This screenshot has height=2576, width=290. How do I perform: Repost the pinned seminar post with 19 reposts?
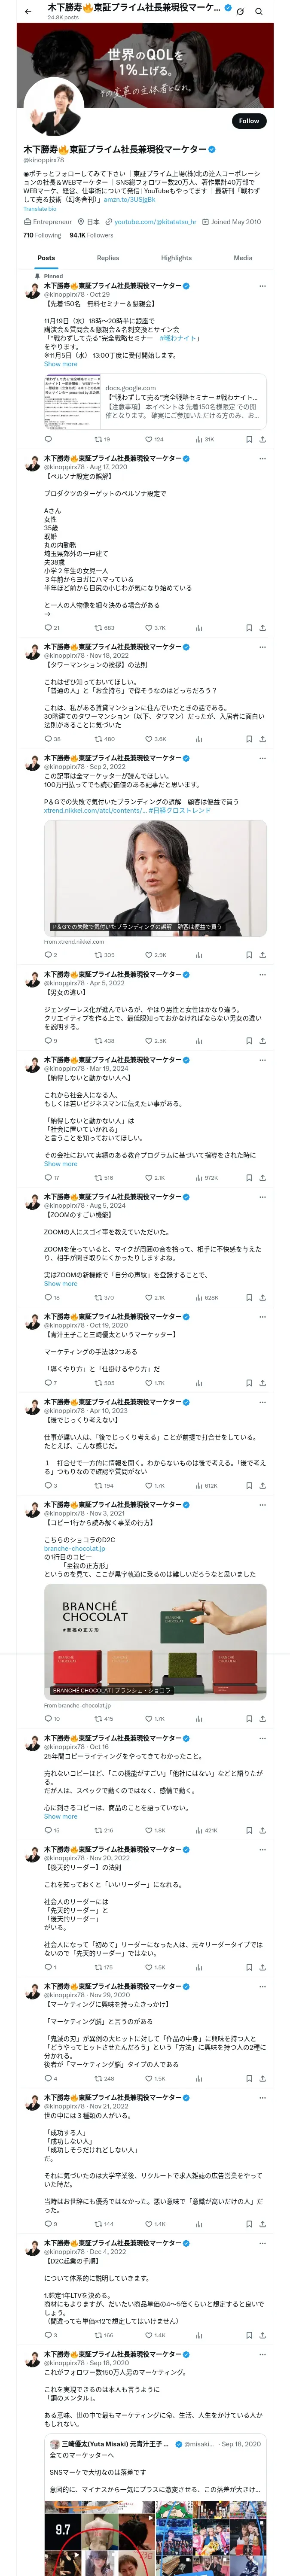coord(98,439)
